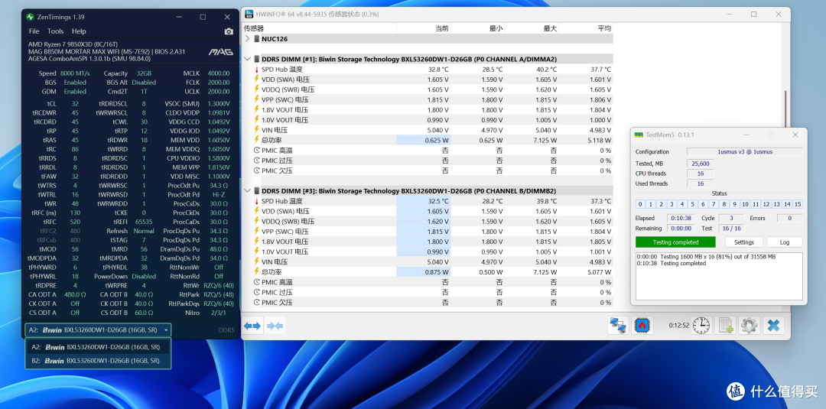
Task: Click thermometer icon of DIMM #3 SPD Hub 温度
Action: (256, 201)
